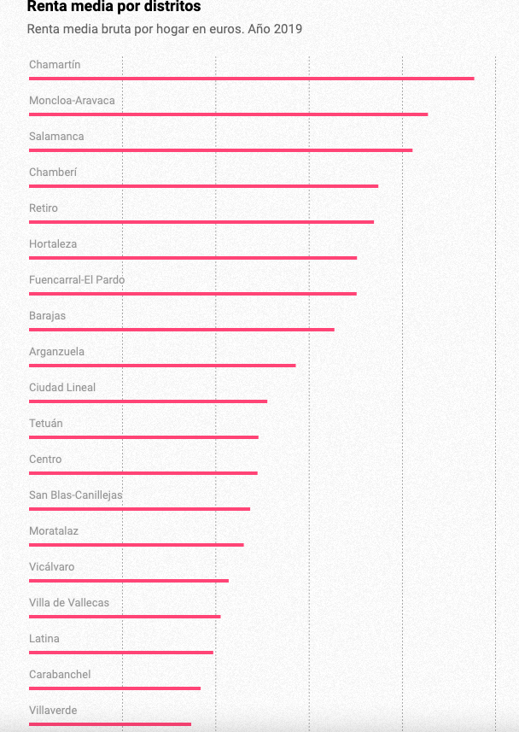The image size is (519, 732).
Task: Click the Carabanchel bar
Action: (x=114, y=688)
